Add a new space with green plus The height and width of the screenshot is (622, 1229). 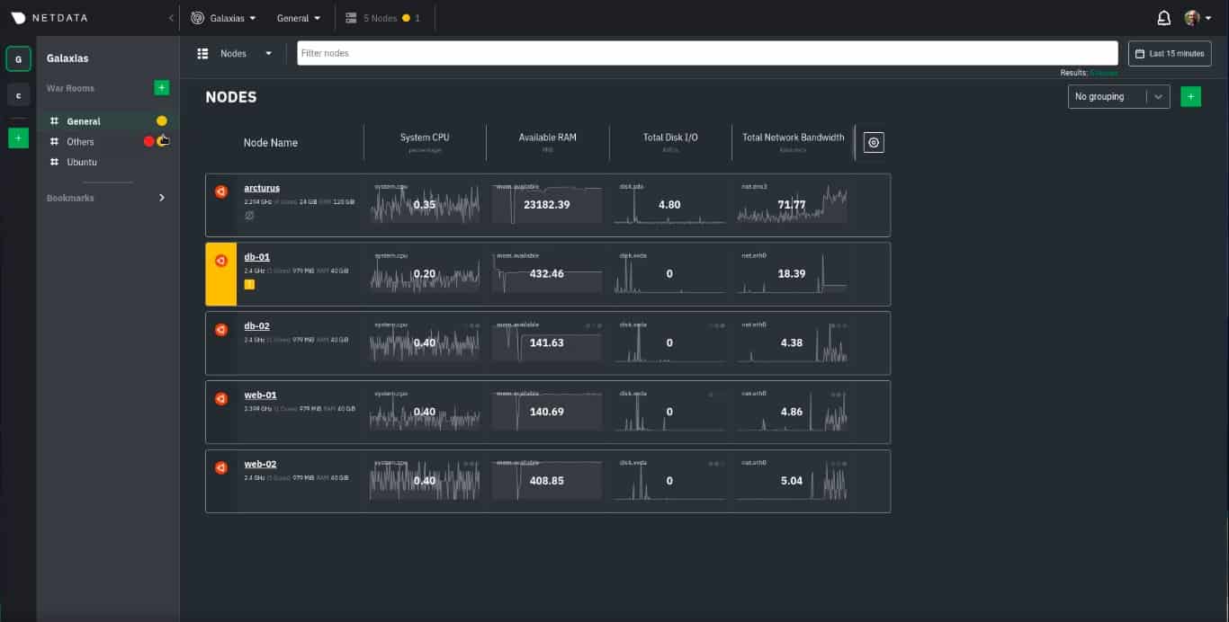[18, 138]
